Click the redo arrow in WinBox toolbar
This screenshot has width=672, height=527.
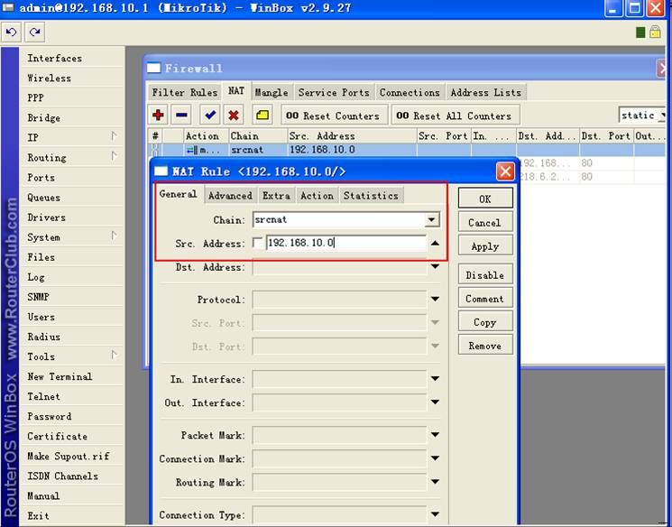click(x=35, y=32)
